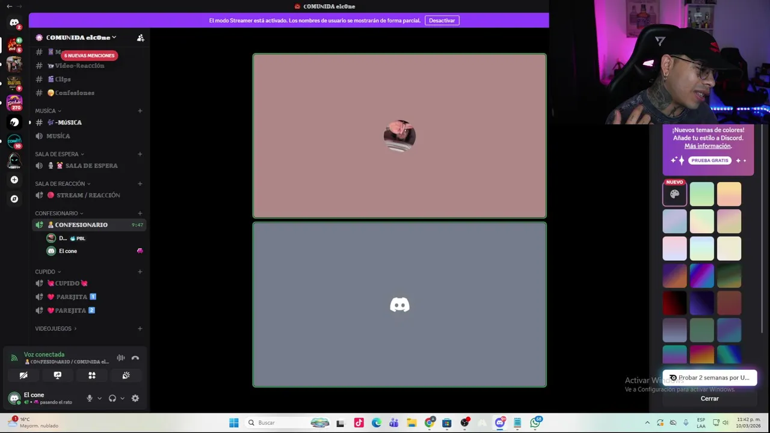Expand the VIDEOJUEGOS category
This screenshot has height=433, width=770.
point(56,328)
